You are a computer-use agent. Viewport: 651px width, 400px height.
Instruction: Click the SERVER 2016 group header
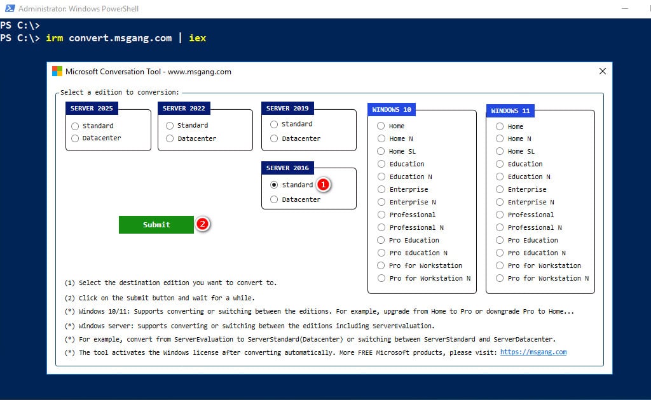click(287, 168)
